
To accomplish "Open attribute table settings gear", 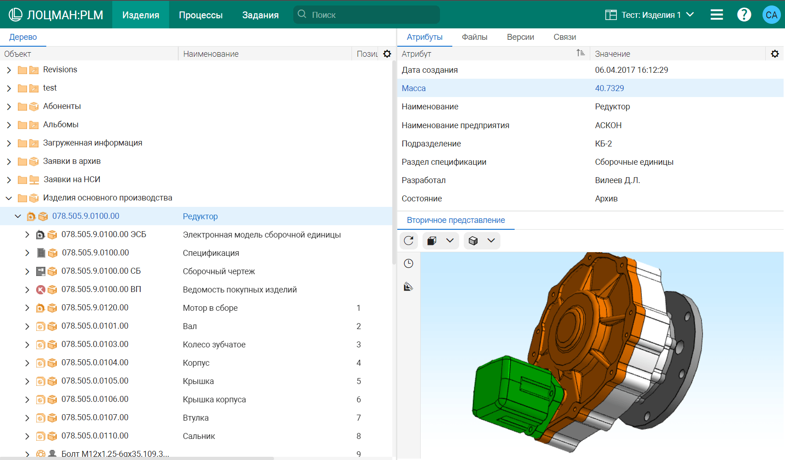I will coord(775,54).
